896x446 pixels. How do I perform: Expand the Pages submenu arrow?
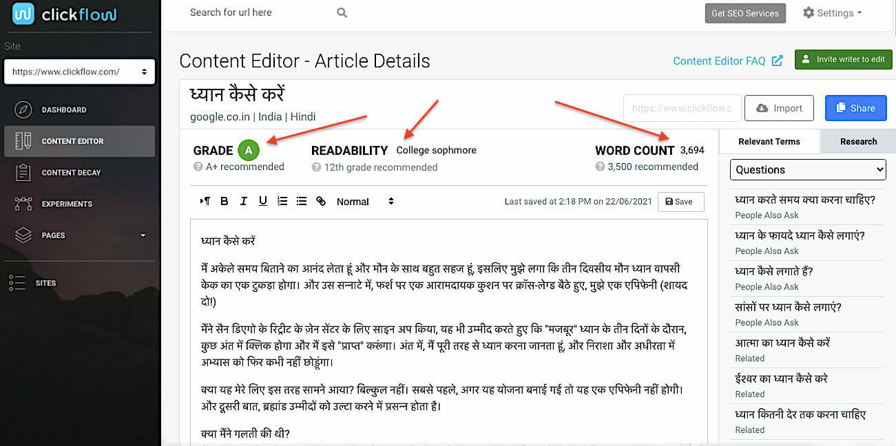pyautogui.click(x=143, y=235)
